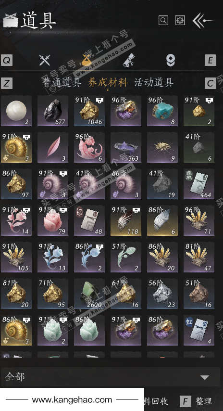Screen dimensions: 223x411
Task: Select the 养成材料 tab
Action: (108, 82)
